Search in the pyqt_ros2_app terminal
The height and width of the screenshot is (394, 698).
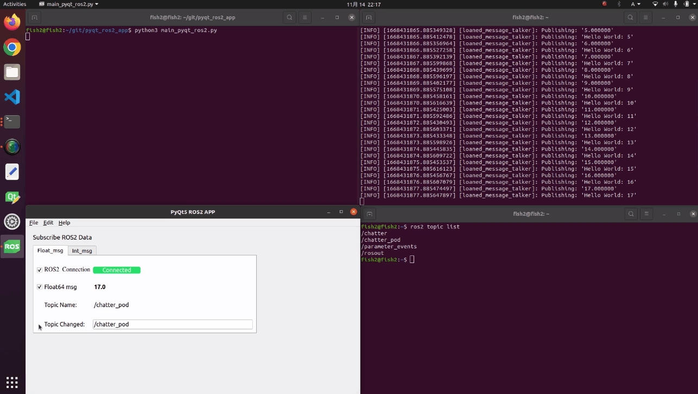tap(290, 17)
